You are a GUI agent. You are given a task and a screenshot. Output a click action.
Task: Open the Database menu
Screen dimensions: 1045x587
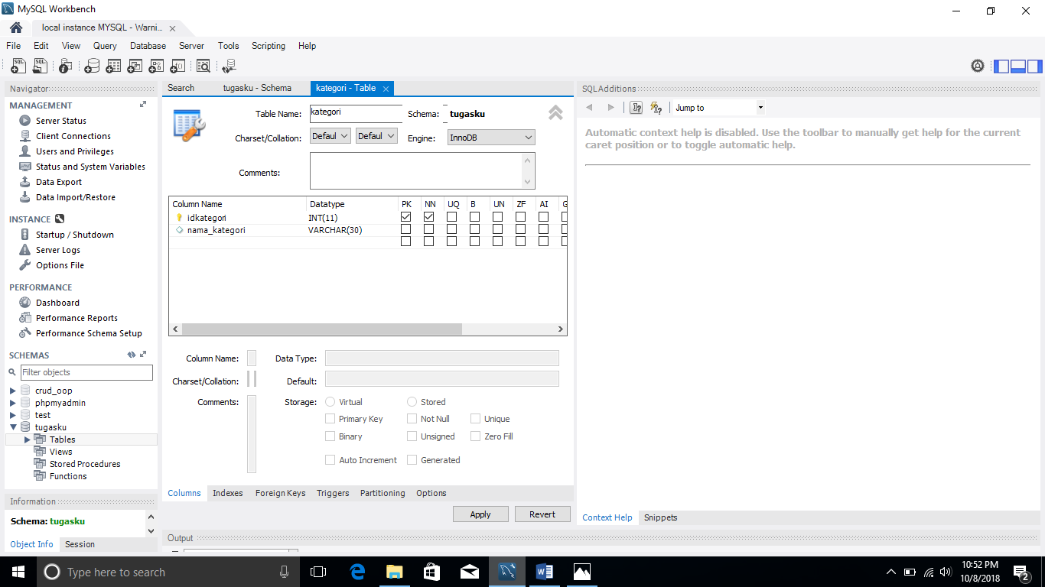tap(148, 46)
